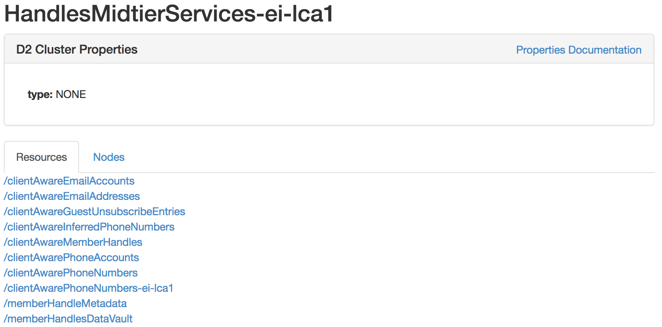The height and width of the screenshot is (327, 662).
Task: Select the Resources tab
Action: point(41,157)
